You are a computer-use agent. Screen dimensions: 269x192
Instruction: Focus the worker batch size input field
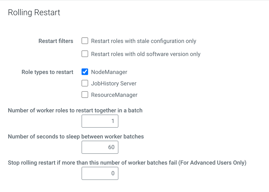pos(100,121)
